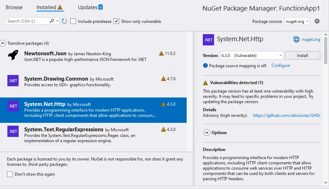Click the globe icon beside nuget.org
The width and height of the screenshot is (329, 189).
click(296, 39)
